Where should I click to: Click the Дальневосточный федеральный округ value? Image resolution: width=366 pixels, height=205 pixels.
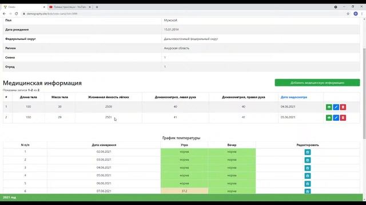pyautogui.click(x=190, y=39)
